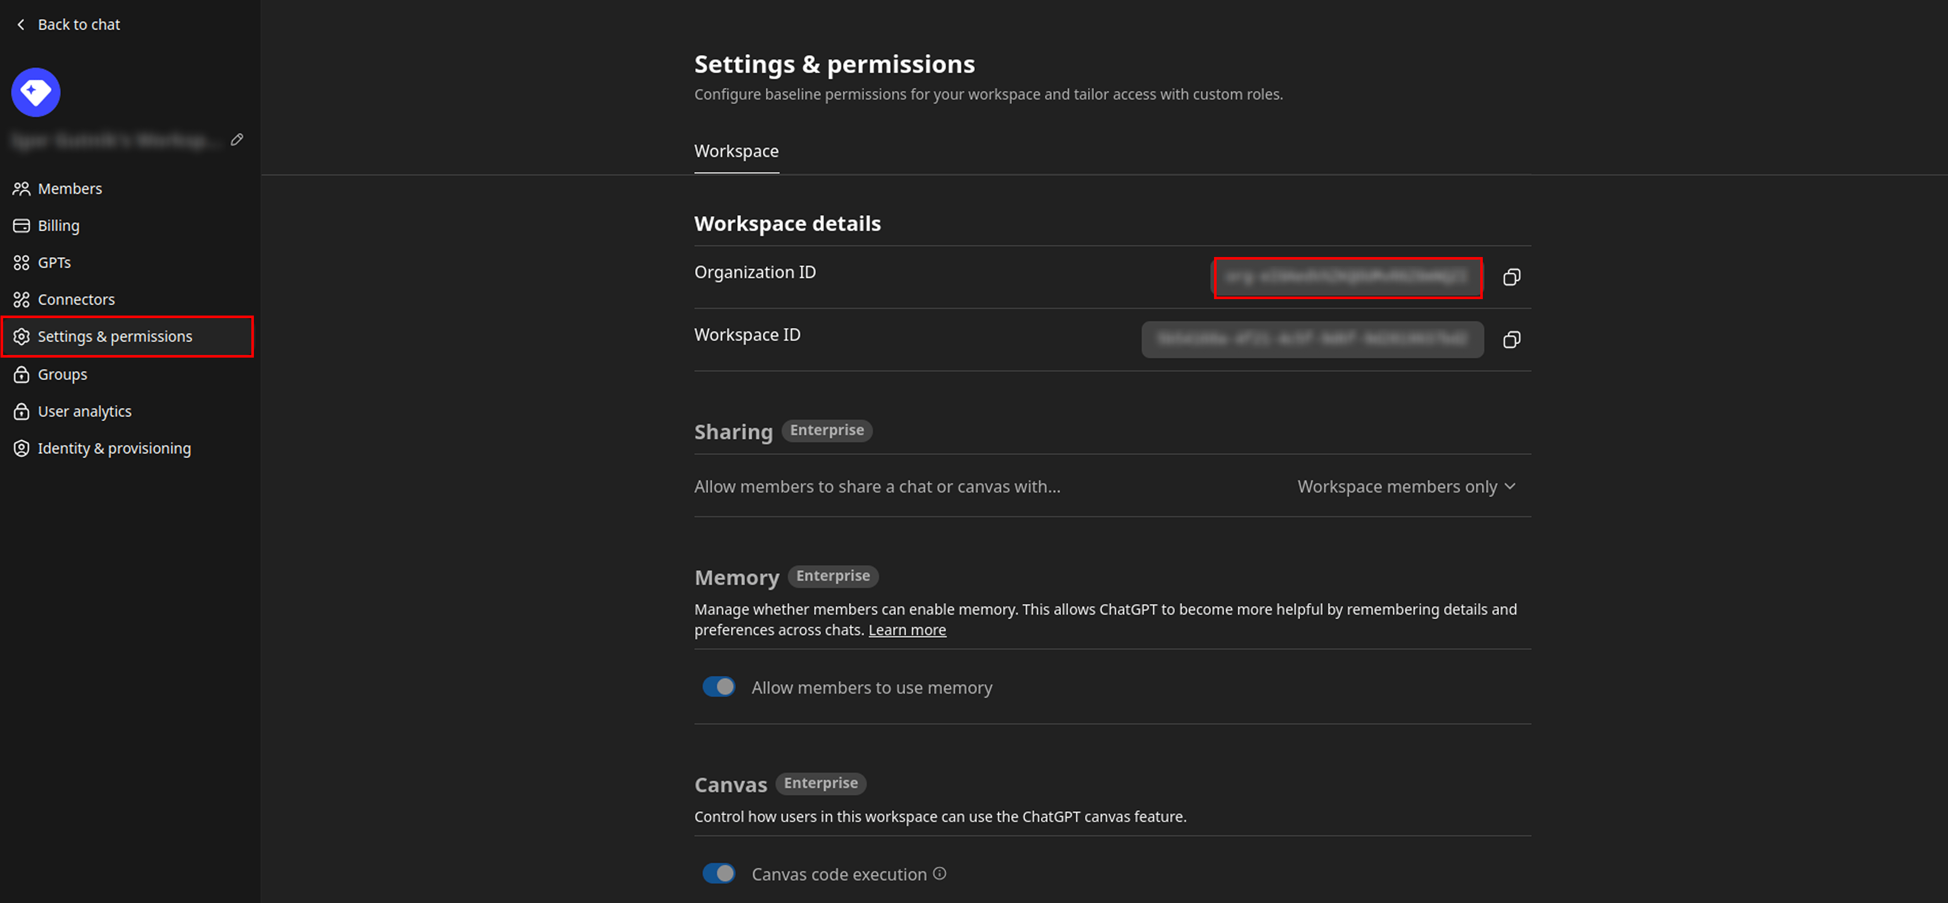Image resolution: width=1948 pixels, height=903 pixels.
Task: Click the 'Workspace ID' label
Action: pos(747,335)
